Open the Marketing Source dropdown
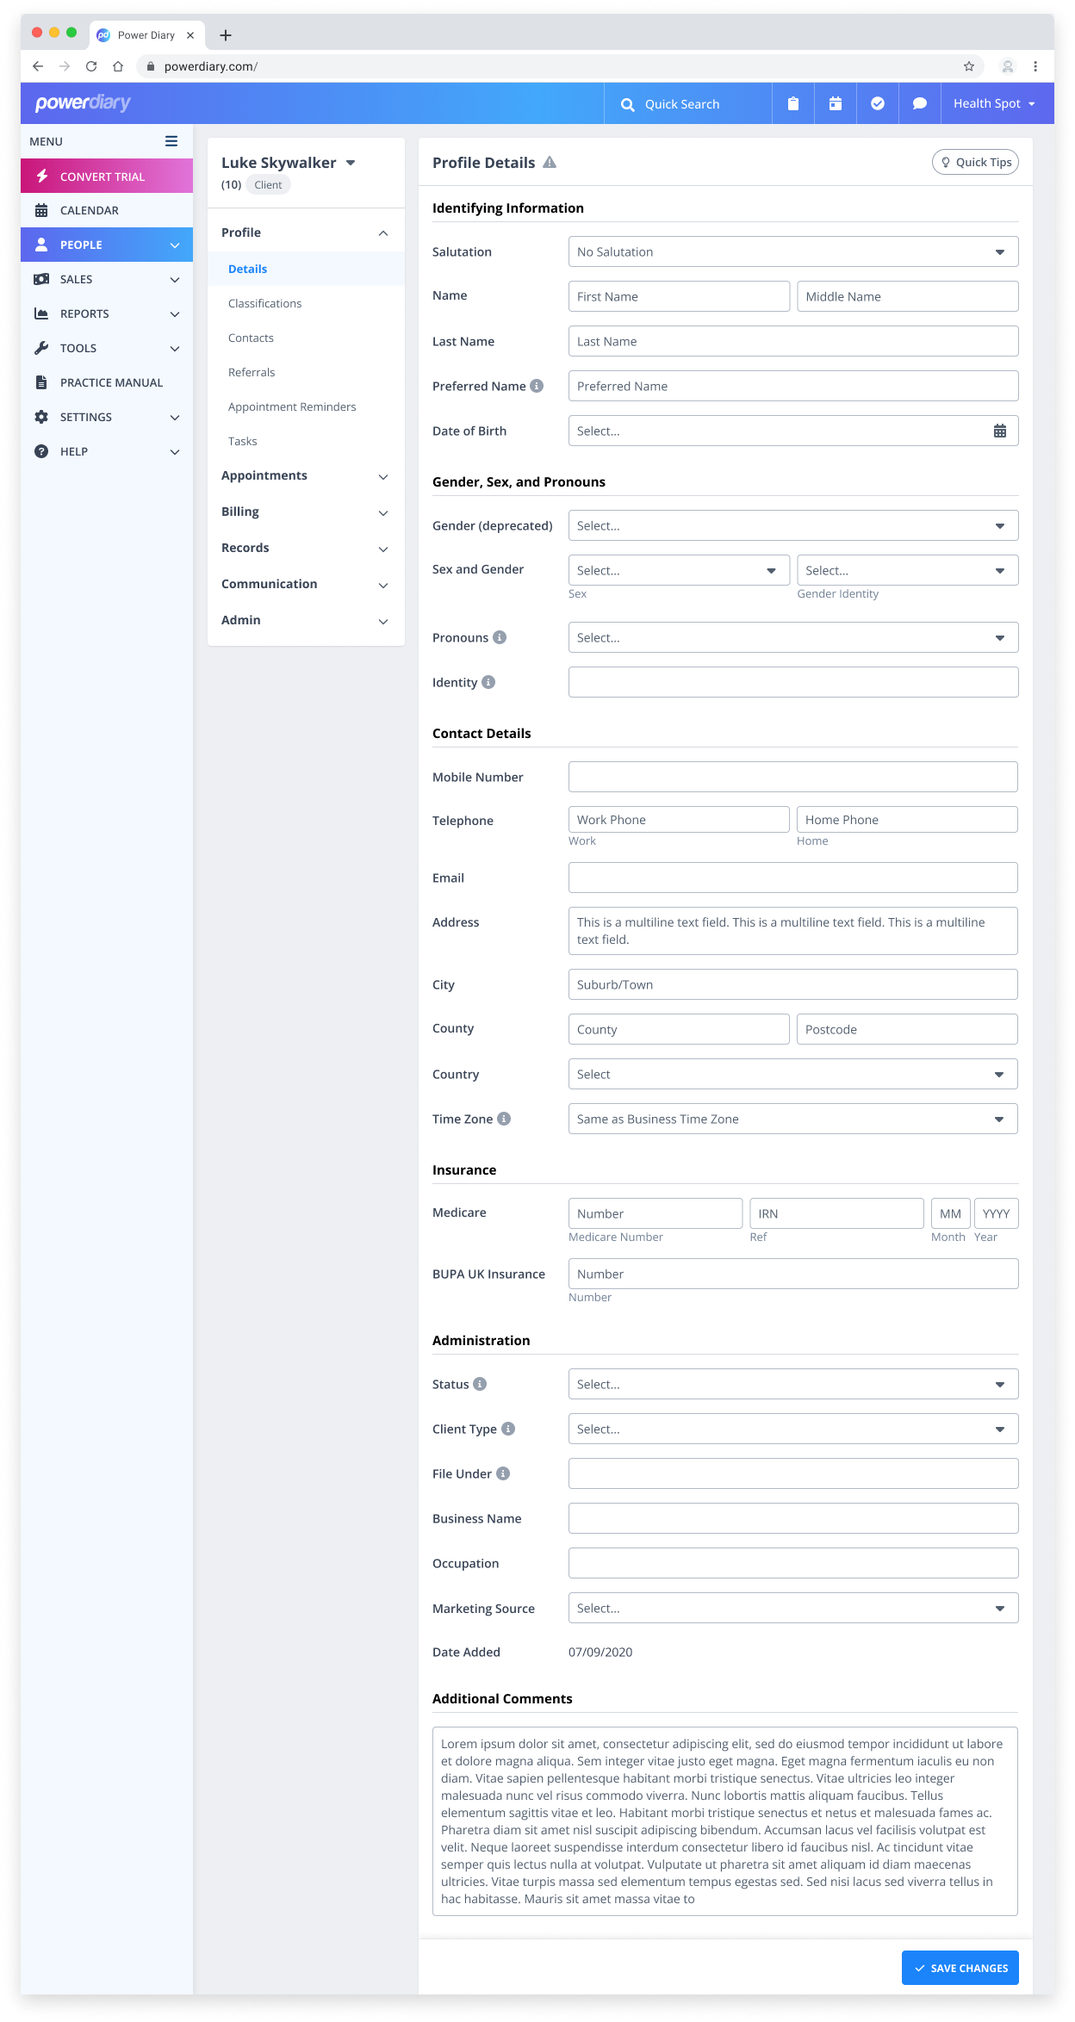 tap(792, 1608)
